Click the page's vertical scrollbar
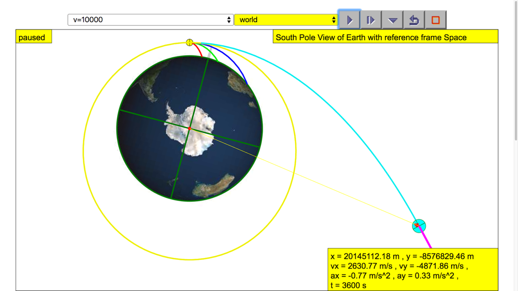The width and height of the screenshot is (518, 291). tap(516, 71)
